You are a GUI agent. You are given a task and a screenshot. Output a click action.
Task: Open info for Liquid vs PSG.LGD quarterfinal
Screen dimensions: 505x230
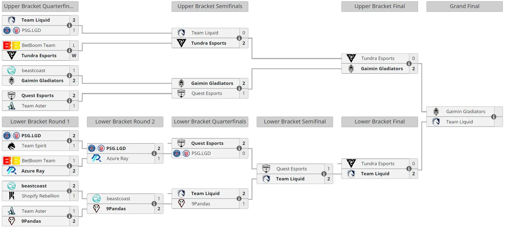click(x=69, y=25)
